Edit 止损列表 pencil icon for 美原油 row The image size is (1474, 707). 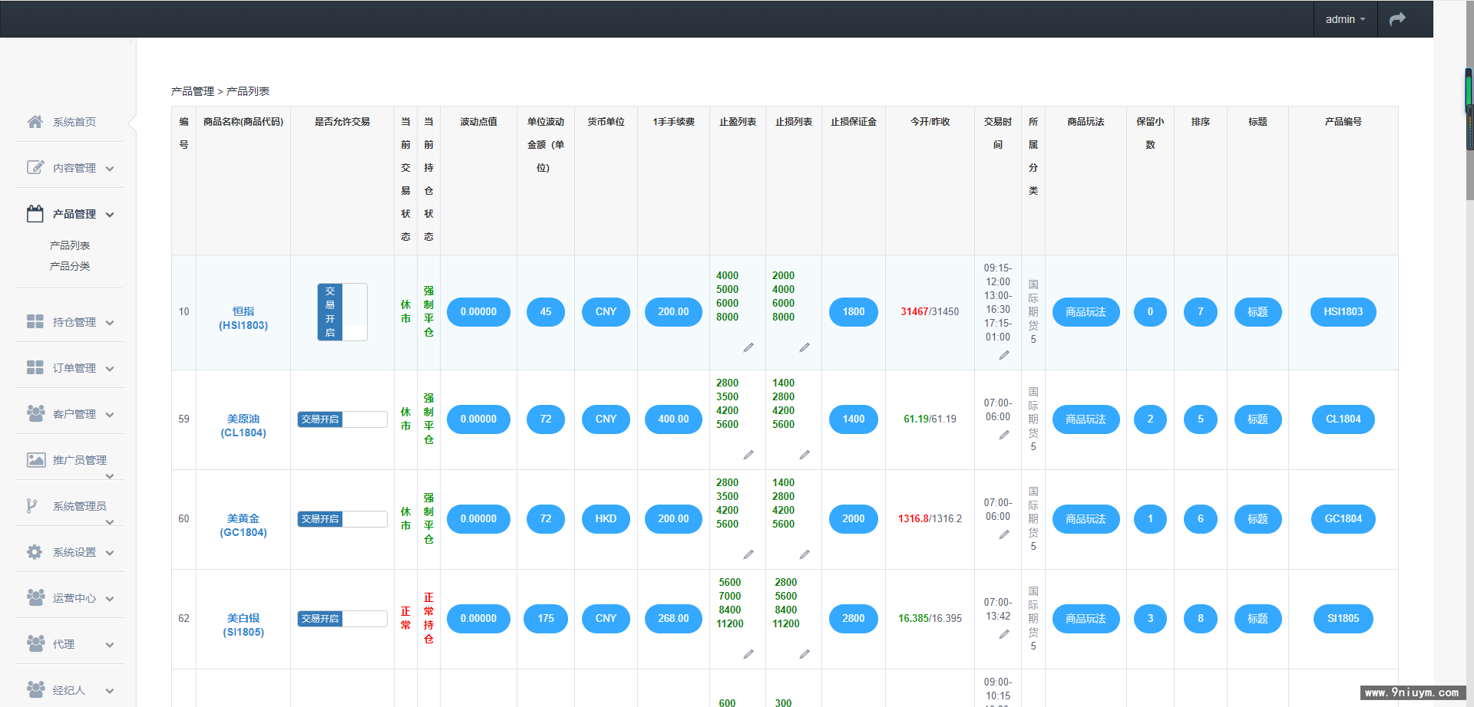pos(805,455)
